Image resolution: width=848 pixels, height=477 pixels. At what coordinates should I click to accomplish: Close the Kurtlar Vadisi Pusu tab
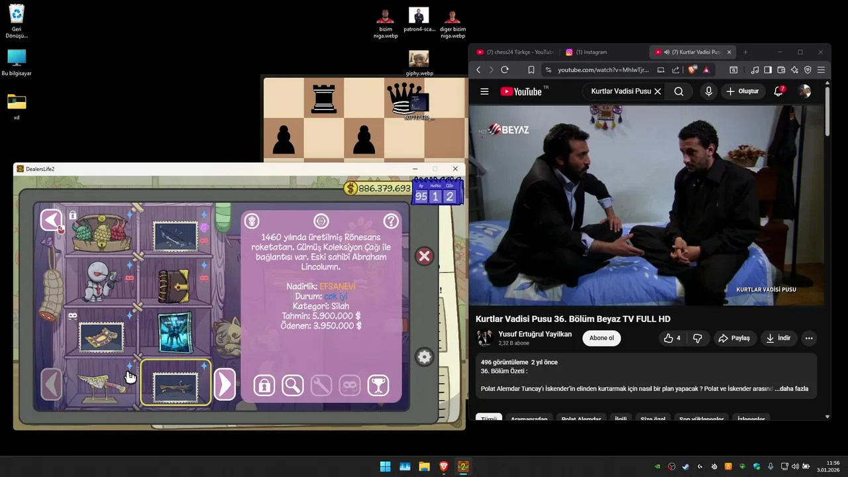coord(729,52)
